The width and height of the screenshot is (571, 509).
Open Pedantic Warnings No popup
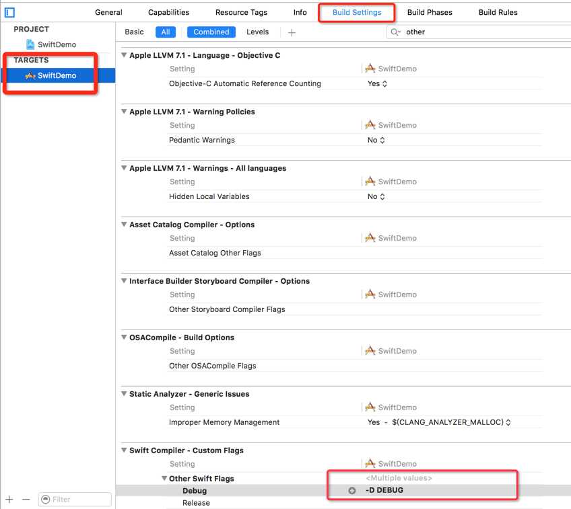(x=376, y=140)
